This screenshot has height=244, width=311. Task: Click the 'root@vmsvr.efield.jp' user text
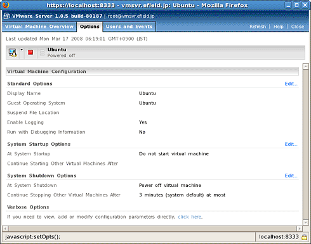pos(131,16)
